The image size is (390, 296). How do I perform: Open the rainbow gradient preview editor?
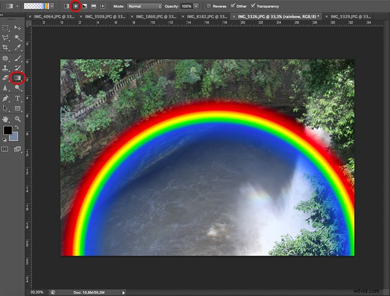coord(36,6)
